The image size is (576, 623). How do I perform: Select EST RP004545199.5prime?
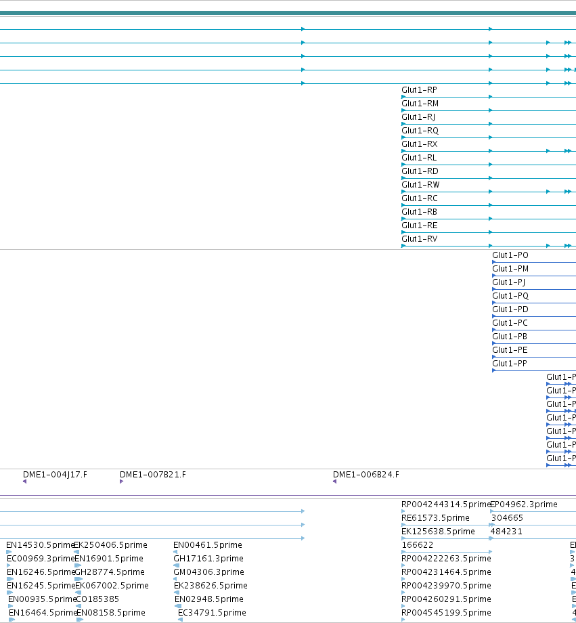tap(446, 613)
